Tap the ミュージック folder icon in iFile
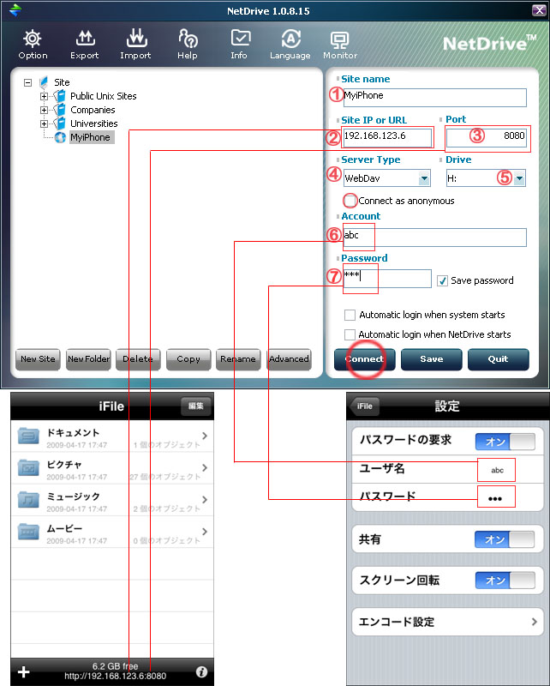550x686 pixels. [28, 500]
